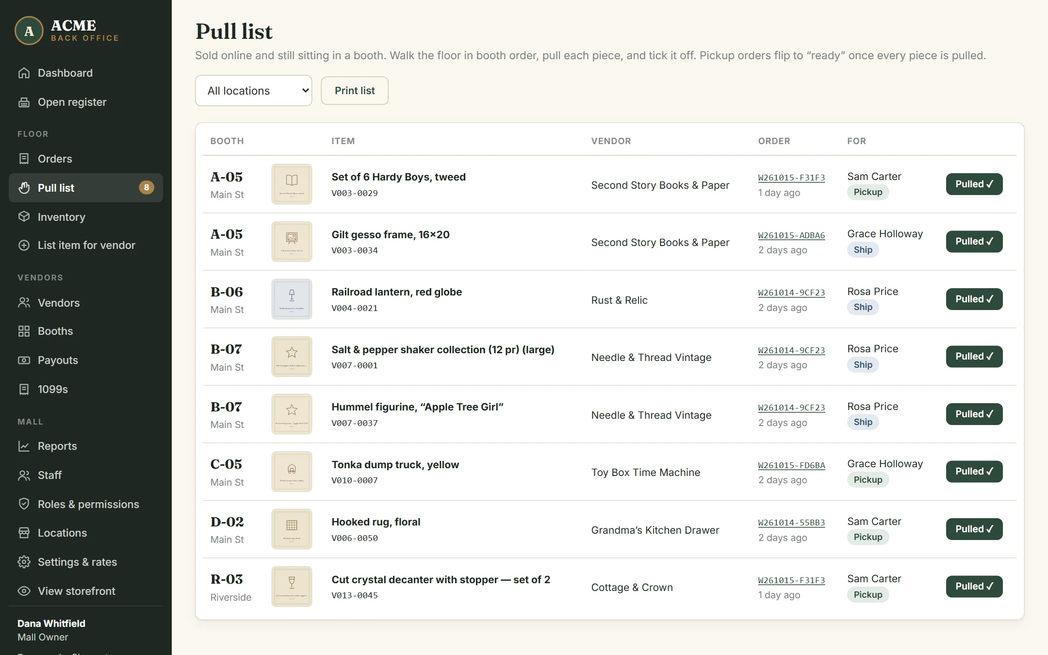The image size is (1048, 655).
Task: Click the Hooked rug thumbnail
Action: click(292, 529)
